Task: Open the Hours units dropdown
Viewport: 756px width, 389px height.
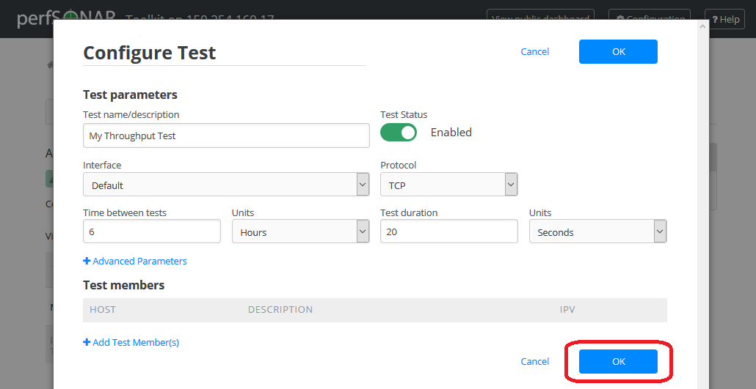Action: pyautogui.click(x=301, y=231)
